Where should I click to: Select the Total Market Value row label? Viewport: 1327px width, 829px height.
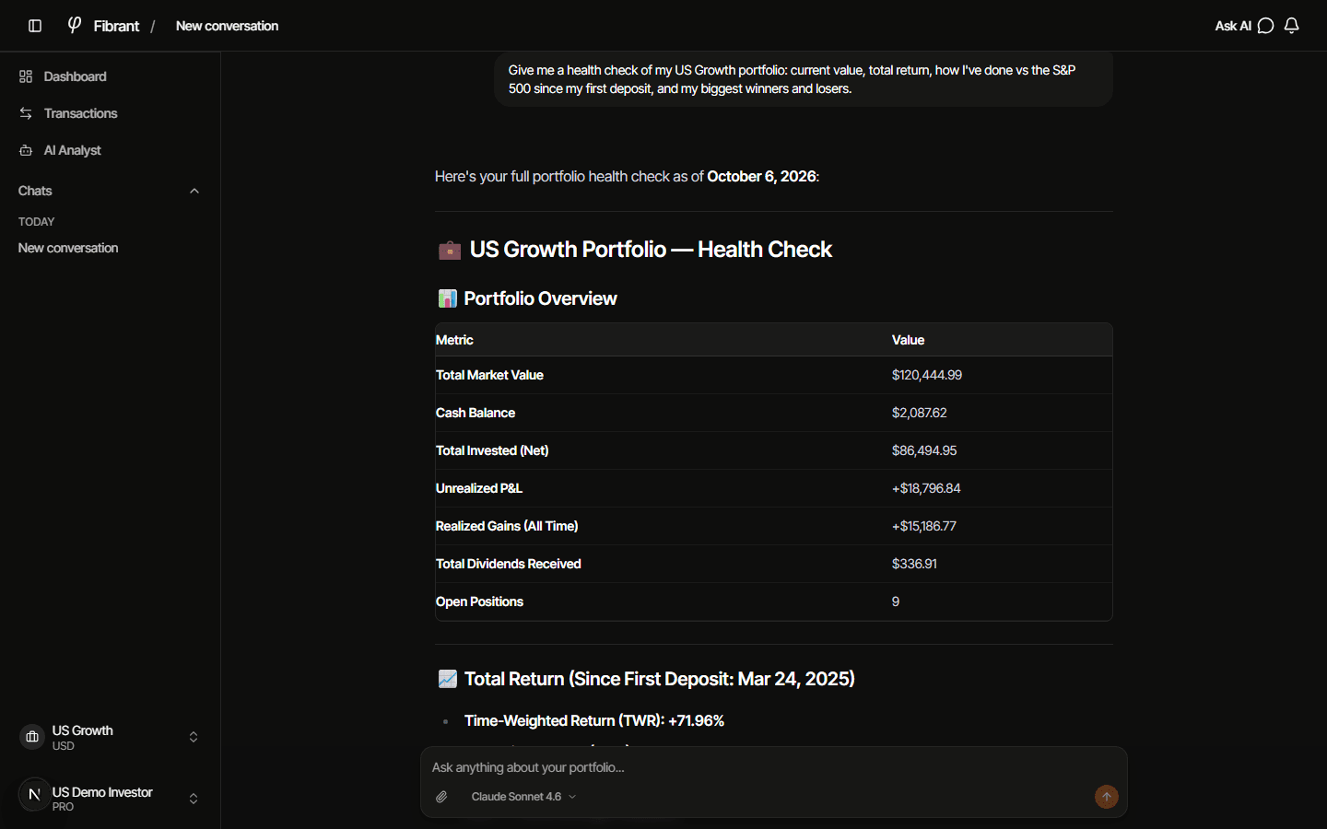pyautogui.click(x=489, y=375)
